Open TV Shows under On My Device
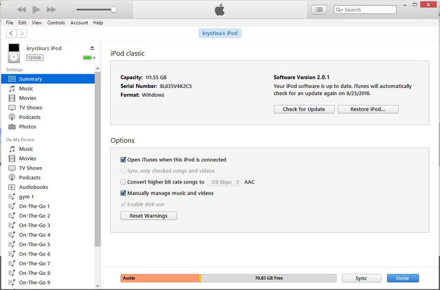Viewport: 440px width, 290px height. (48, 168)
